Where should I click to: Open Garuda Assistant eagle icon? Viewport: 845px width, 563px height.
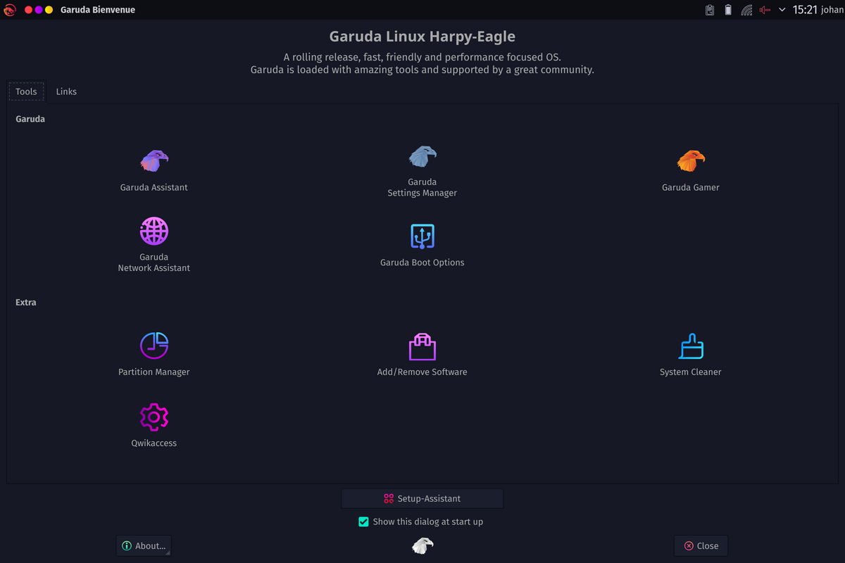click(x=154, y=161)
